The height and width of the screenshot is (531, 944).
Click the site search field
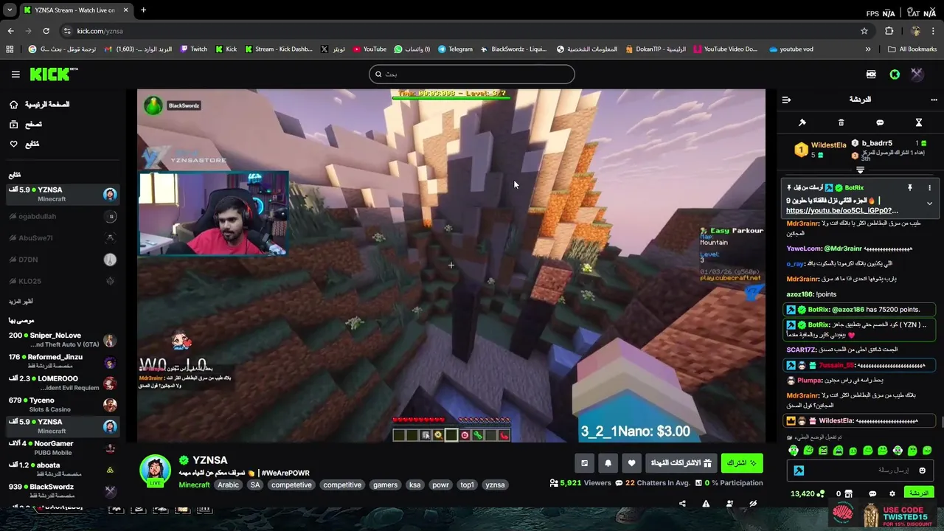pyautogui.click(x=471, y=74)
